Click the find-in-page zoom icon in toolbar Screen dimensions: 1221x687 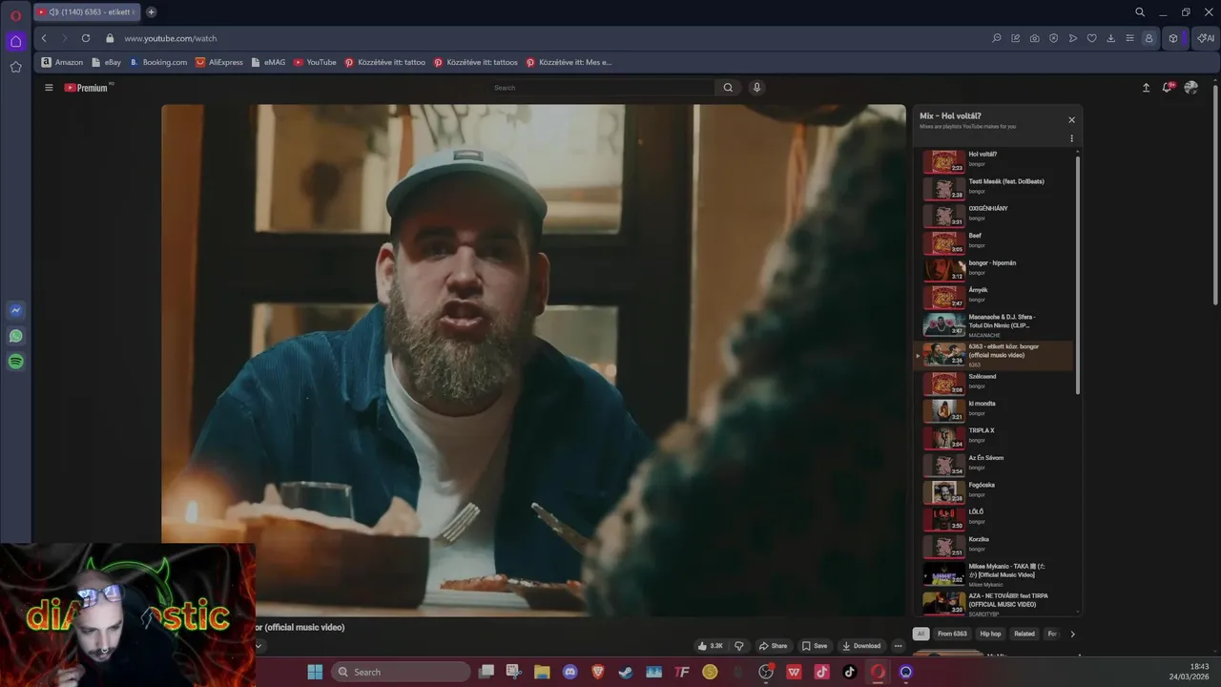[997, 38]
